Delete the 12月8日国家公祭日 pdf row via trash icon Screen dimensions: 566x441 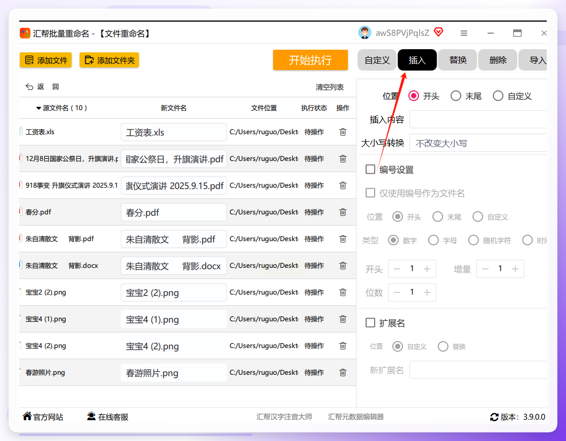point(343,159)
